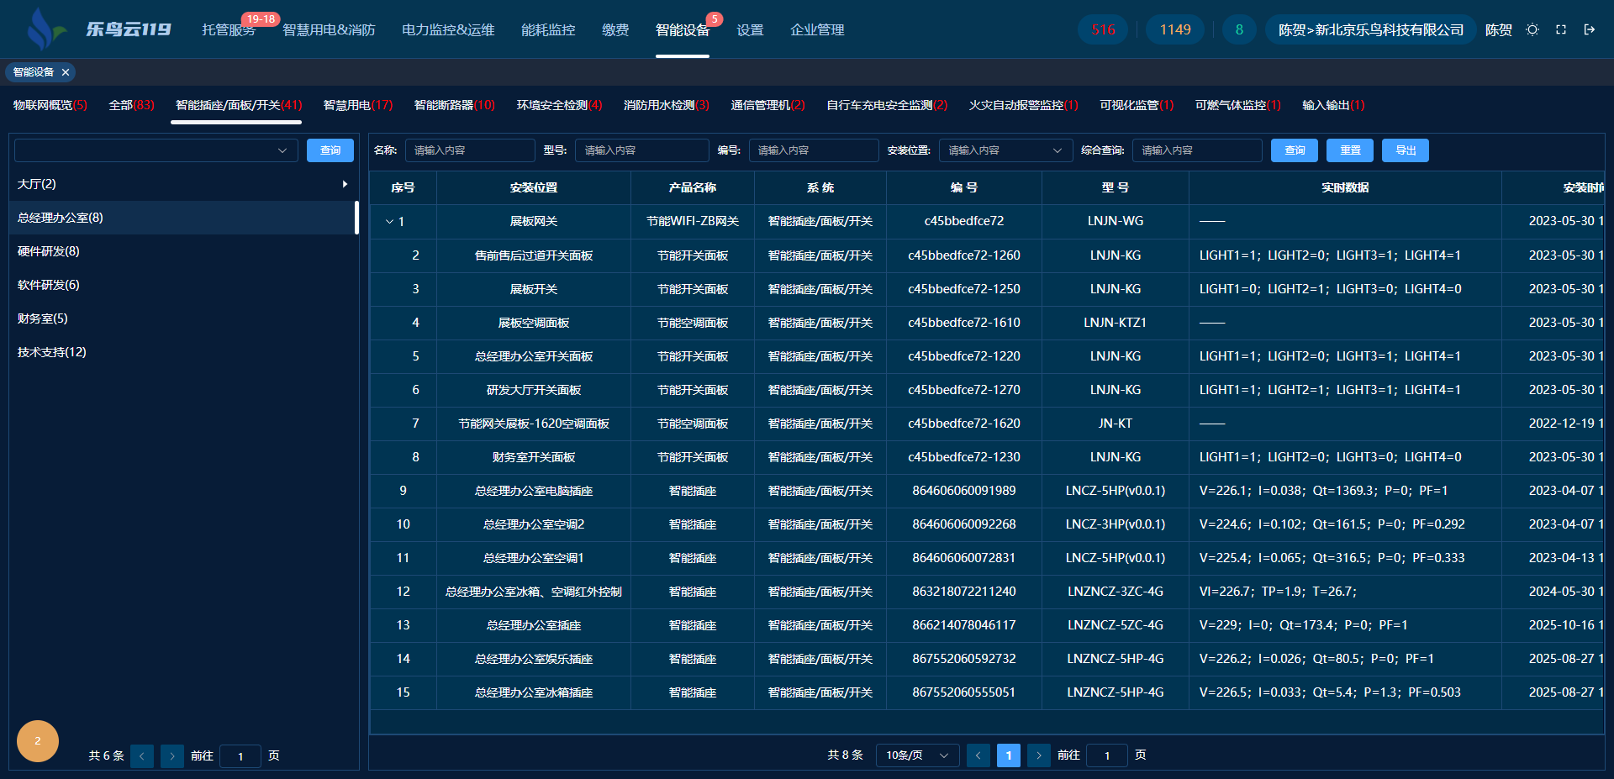Click the 陈贺 user name
Viewport: 1614px width, 779px height.
pos(1499,29)
